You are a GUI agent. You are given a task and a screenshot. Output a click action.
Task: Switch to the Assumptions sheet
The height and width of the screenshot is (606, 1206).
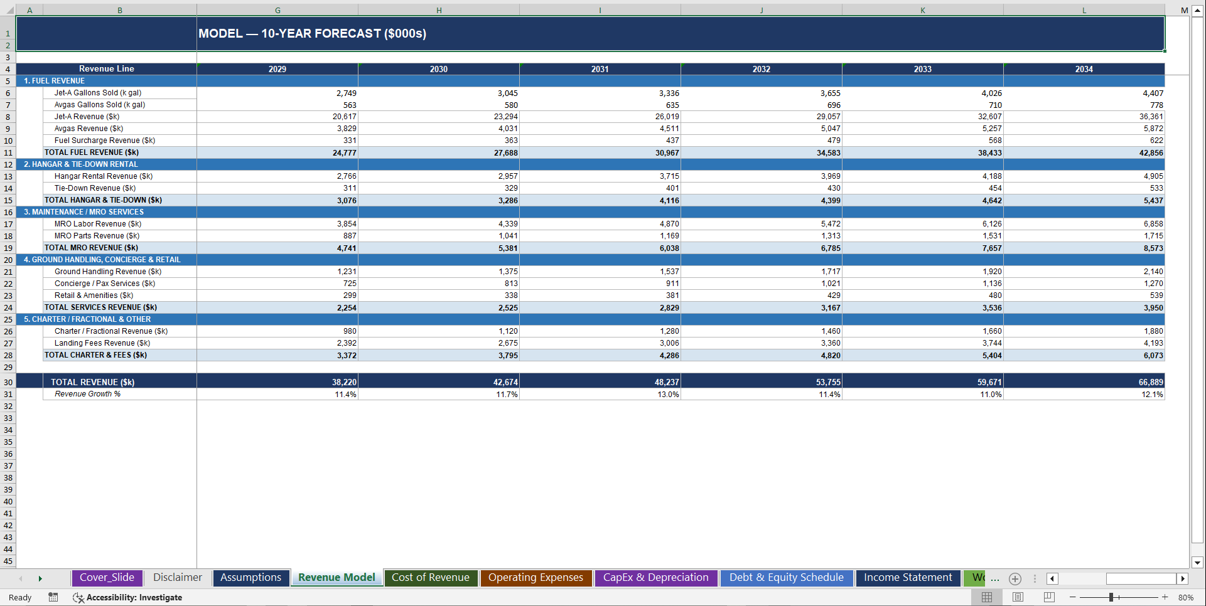pos(251,578)
